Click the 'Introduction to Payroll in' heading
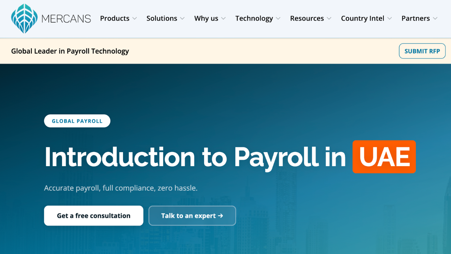Image resolution: width=451 pixels, height=254 pixels. point(195,157)
